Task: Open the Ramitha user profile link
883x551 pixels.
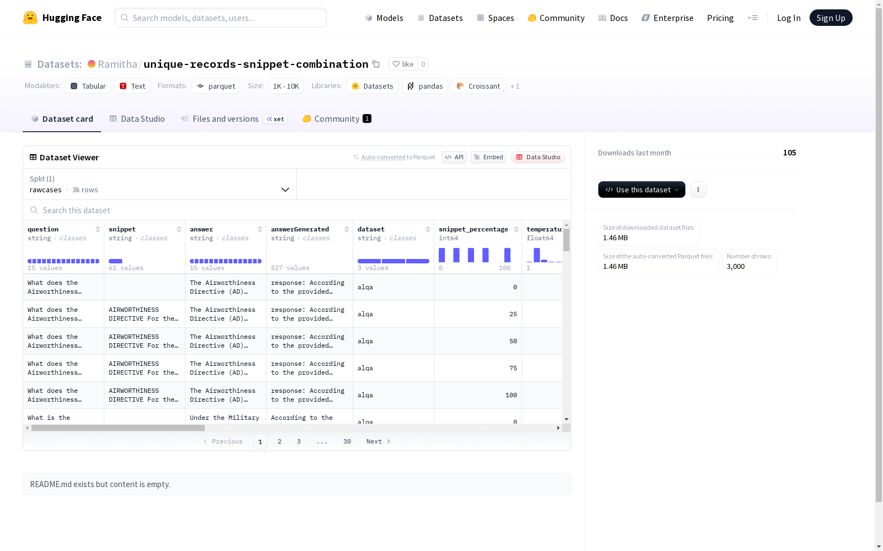Action: pyautogui.click(x=118, y=64)
